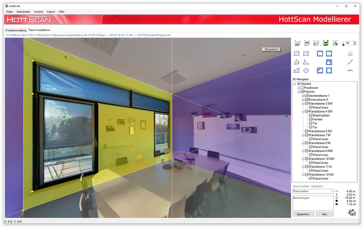Enable the Positionen checkbox
The image size is (364, 228).
[303, 88]
